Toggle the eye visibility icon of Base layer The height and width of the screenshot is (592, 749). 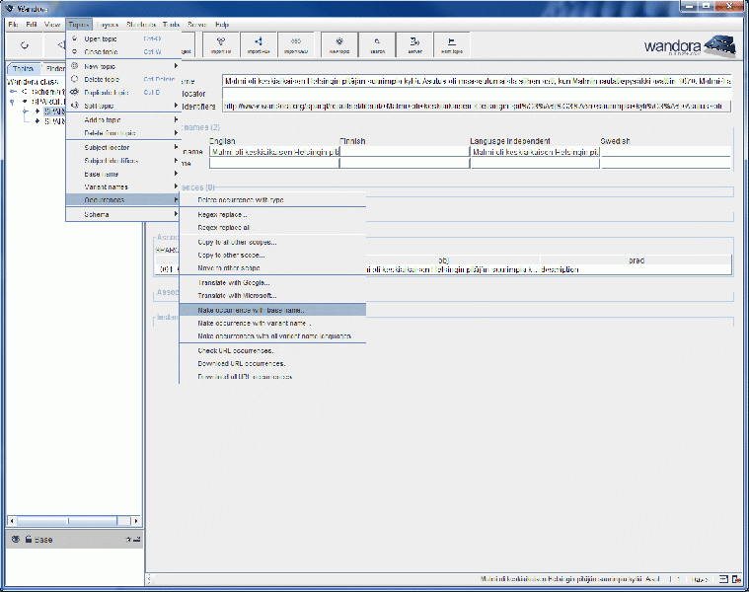[x=15, y=540]
